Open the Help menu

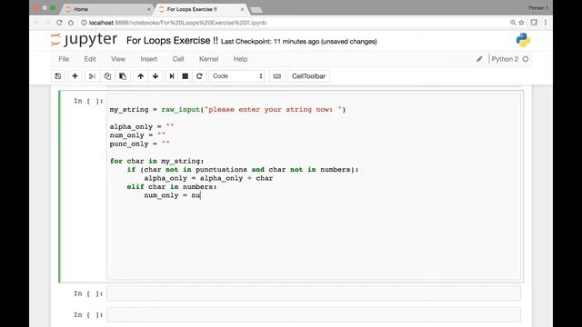tap(240, 59)
